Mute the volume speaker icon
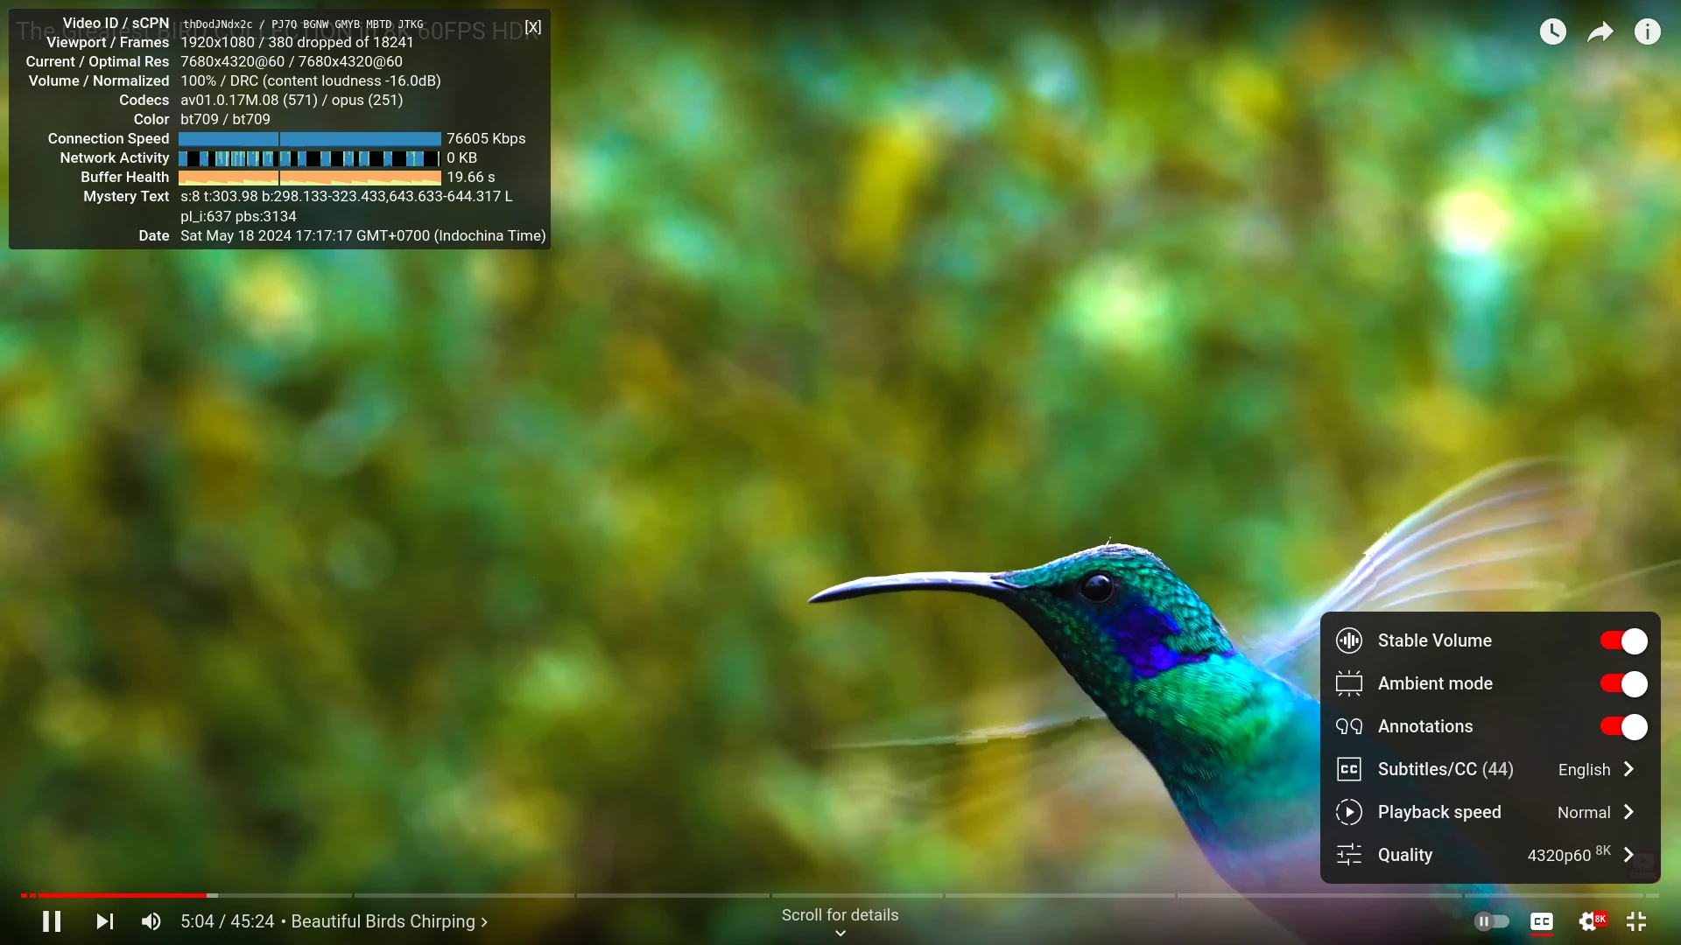 [x=151, y=921]
